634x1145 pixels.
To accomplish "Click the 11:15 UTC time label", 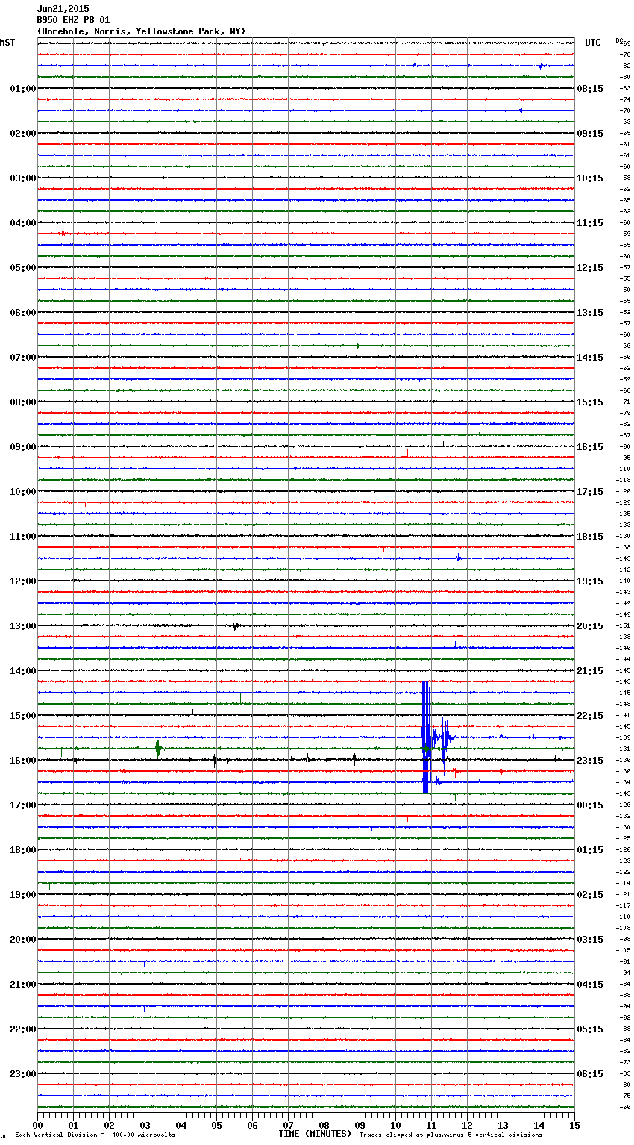I will tap(590, 223).
